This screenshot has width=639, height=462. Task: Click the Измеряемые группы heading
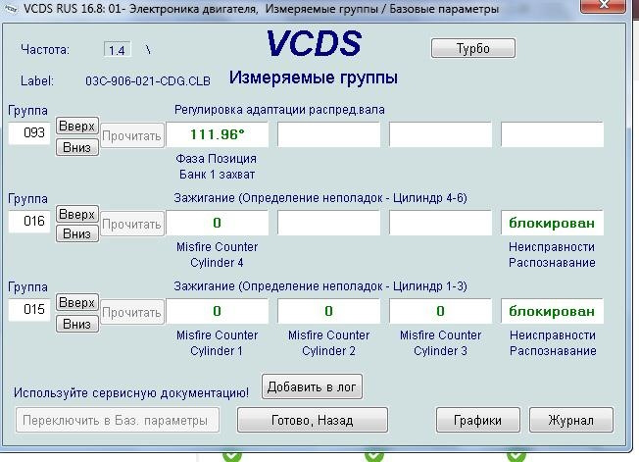point(313,77)
